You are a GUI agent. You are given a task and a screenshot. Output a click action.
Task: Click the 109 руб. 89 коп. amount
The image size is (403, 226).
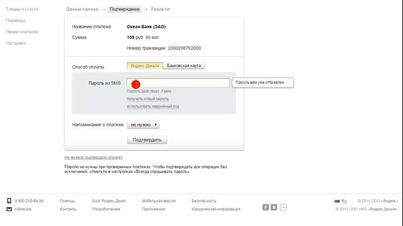point(143,38)
